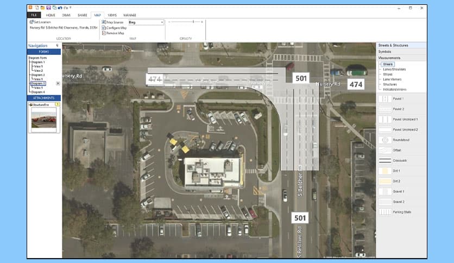Screen dimensions: 454x263
Task: Switch to the HOME ribbon tab
Action: coord(51,15)
